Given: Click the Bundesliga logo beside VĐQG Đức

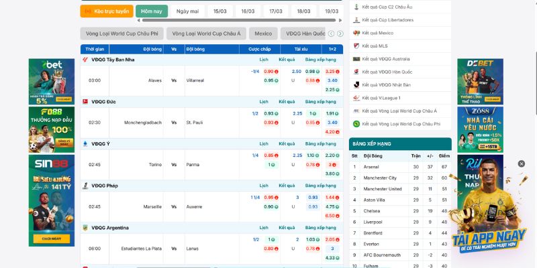Looking at the screenshot, I should click(85, 101).
